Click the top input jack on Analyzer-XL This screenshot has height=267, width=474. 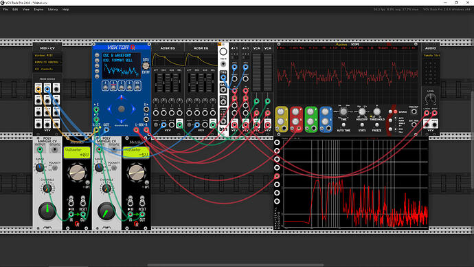(x=277, y=142)
